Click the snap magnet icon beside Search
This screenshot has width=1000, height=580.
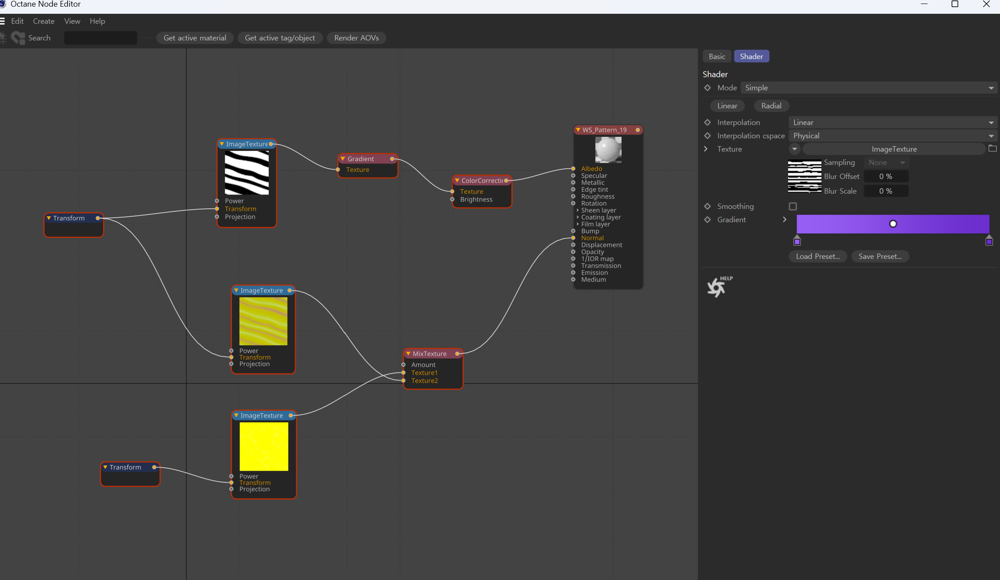coord(18,38)
